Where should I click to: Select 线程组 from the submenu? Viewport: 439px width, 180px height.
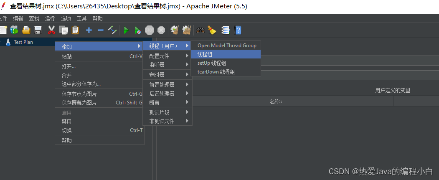pos(226,54)
